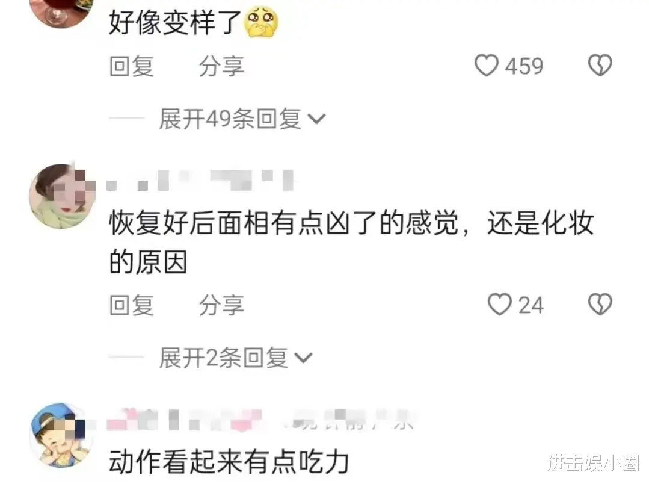Share the 好像变样了 comment

pos(221,66)
